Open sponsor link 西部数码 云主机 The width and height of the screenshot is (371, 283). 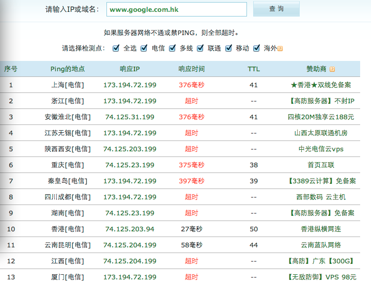pos(321,197)
